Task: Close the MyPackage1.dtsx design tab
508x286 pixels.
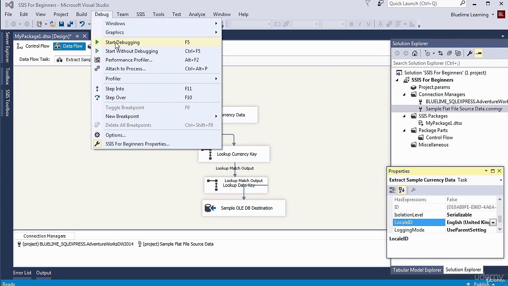Action: pos(85,36)
